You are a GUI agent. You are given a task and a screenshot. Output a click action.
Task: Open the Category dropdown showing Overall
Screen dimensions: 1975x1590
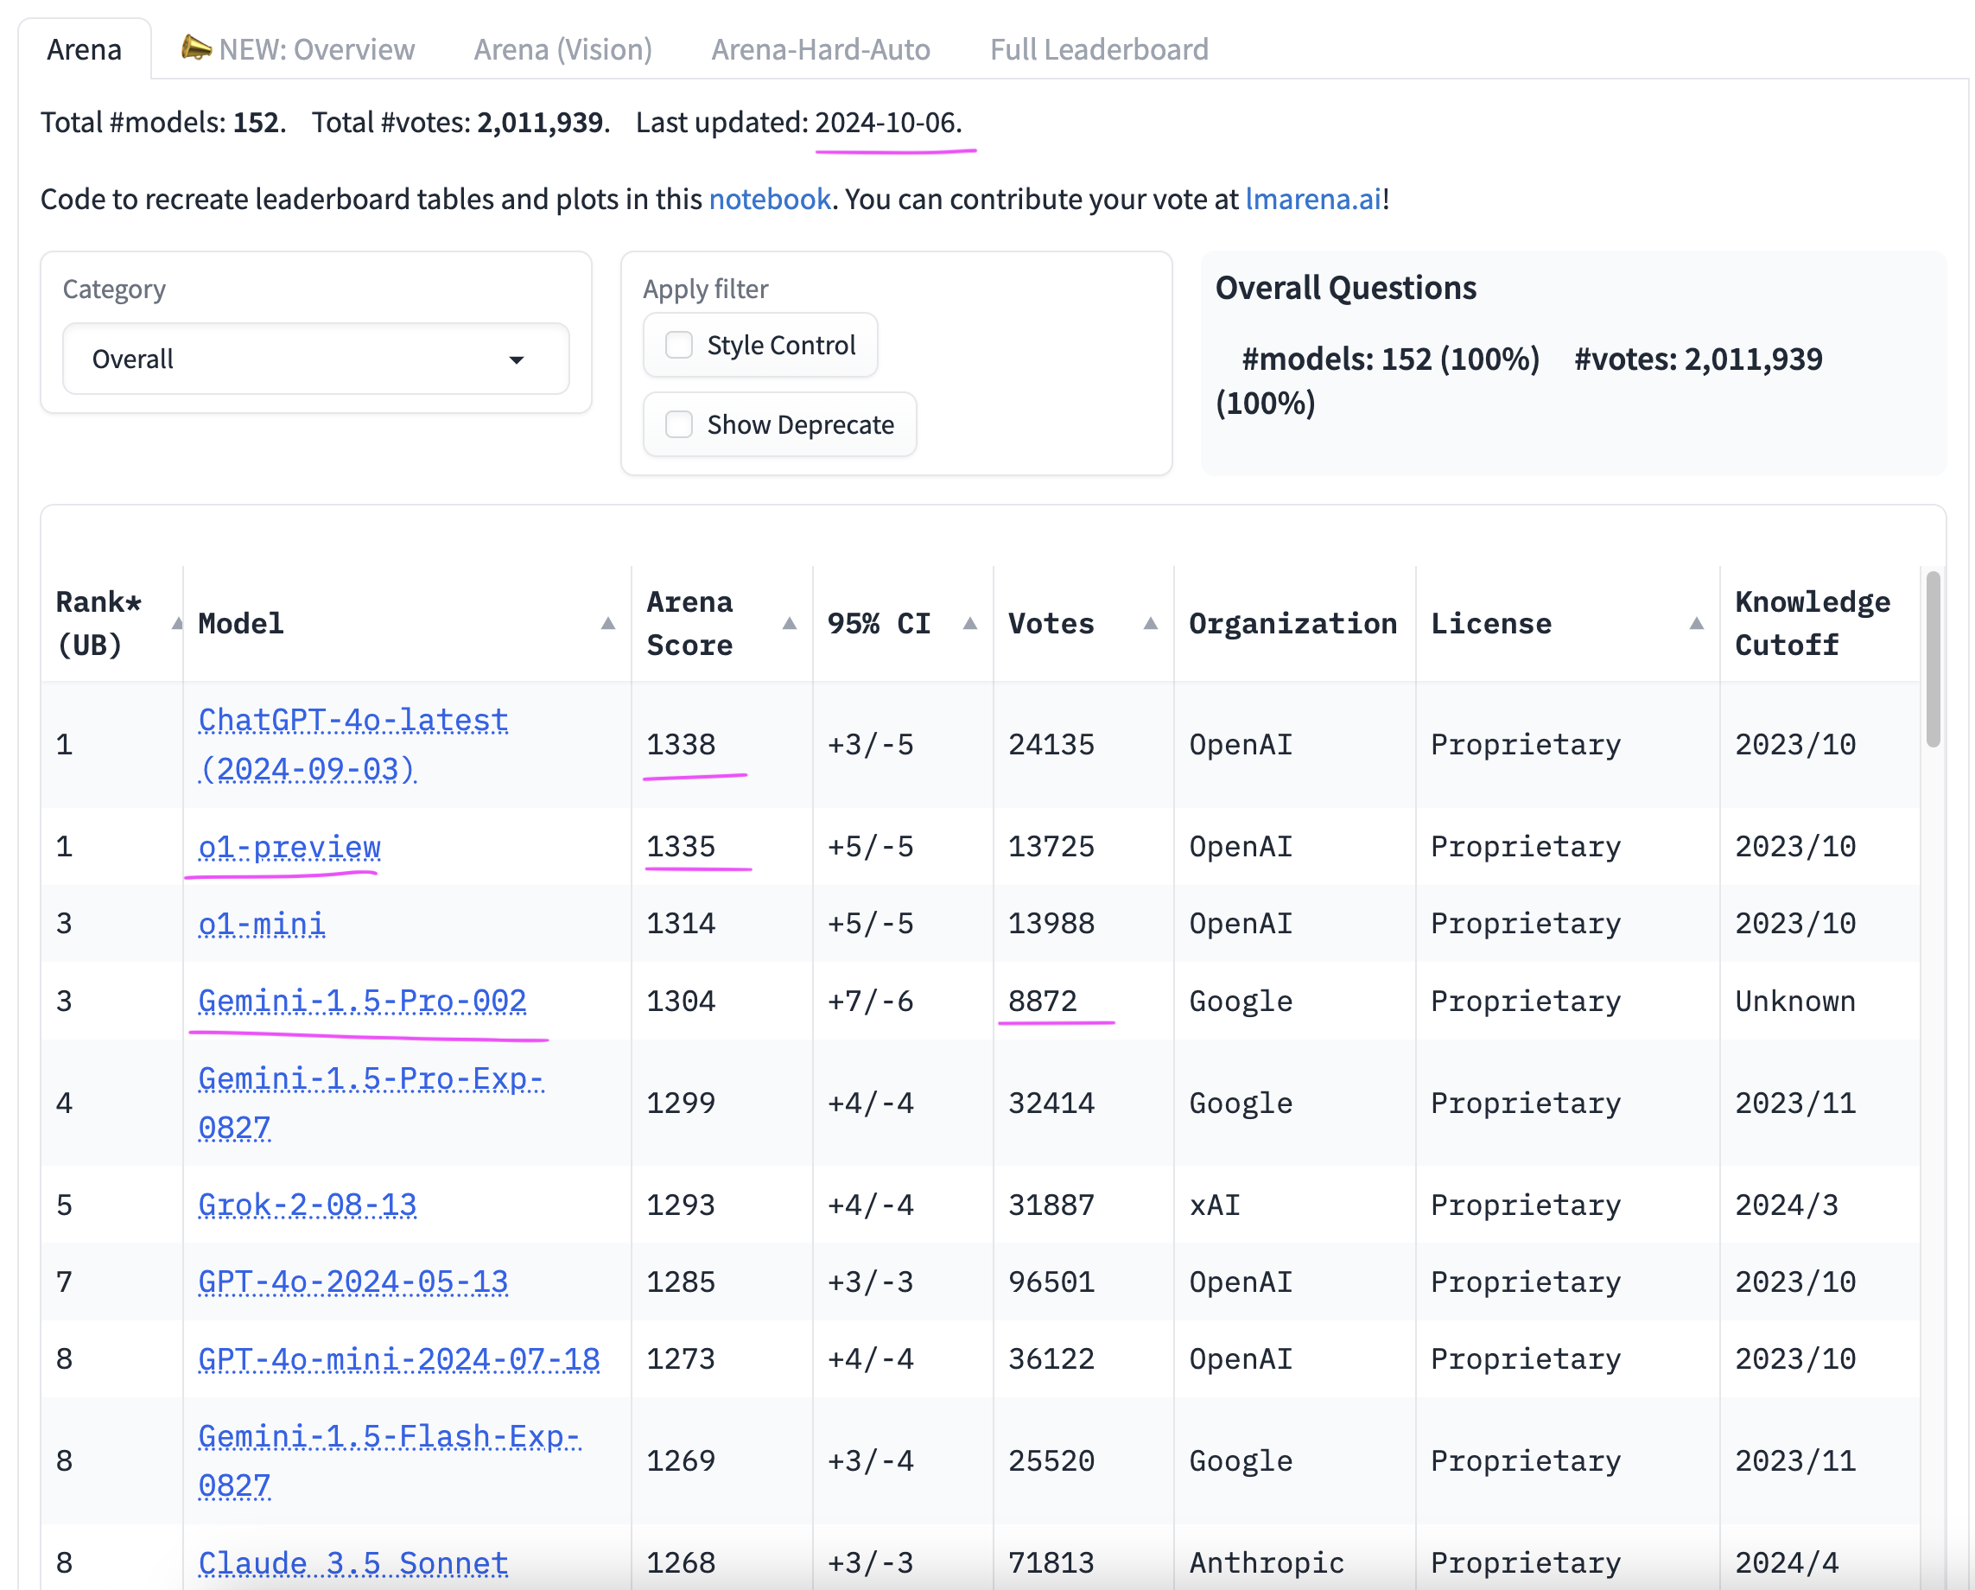click(x=316, y=359)
